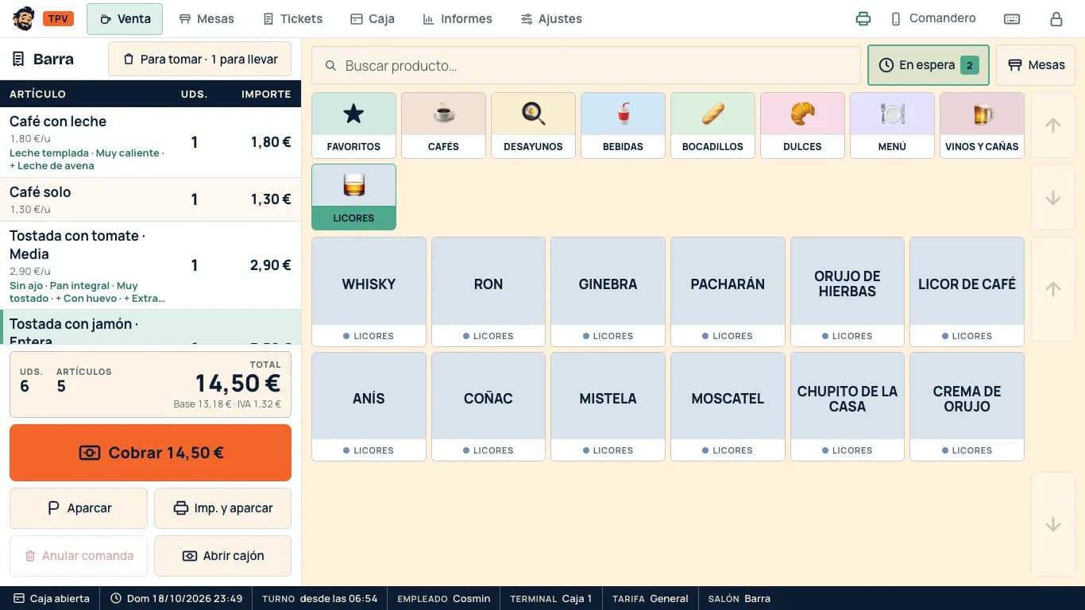Go to the Tickets tab
The width and height of the screenshot is (1085, 610).
tap(292, 19)
